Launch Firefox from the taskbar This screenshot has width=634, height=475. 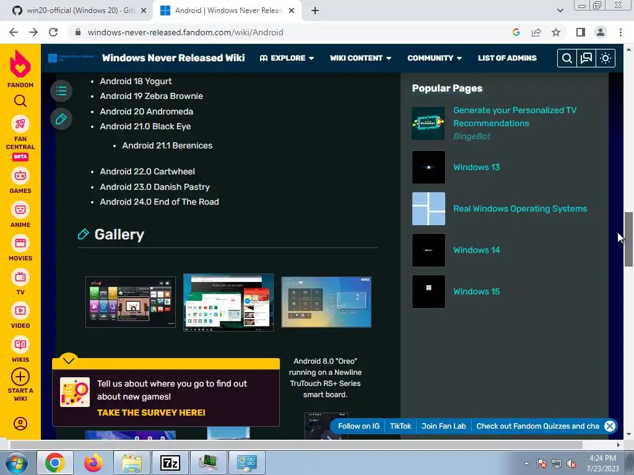(93, 463)
